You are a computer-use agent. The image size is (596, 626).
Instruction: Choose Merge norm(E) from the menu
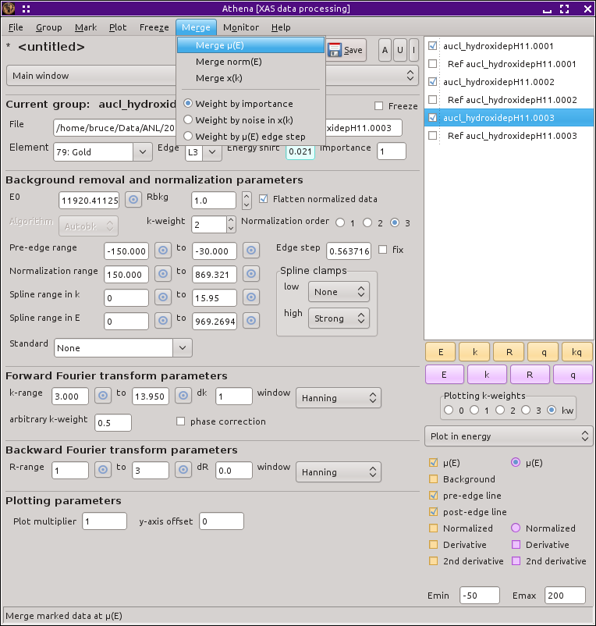pos(229,62)
